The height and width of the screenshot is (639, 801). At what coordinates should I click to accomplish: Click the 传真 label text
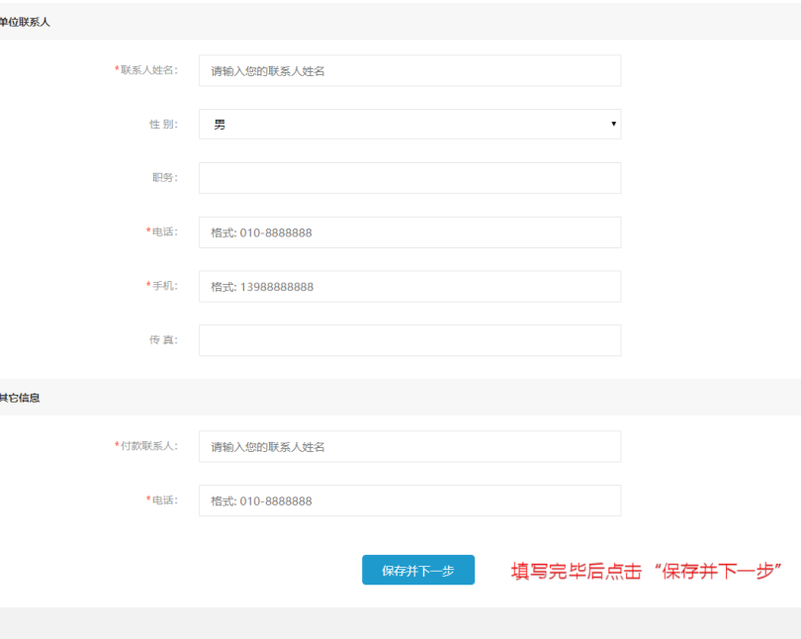coord(163,340)
